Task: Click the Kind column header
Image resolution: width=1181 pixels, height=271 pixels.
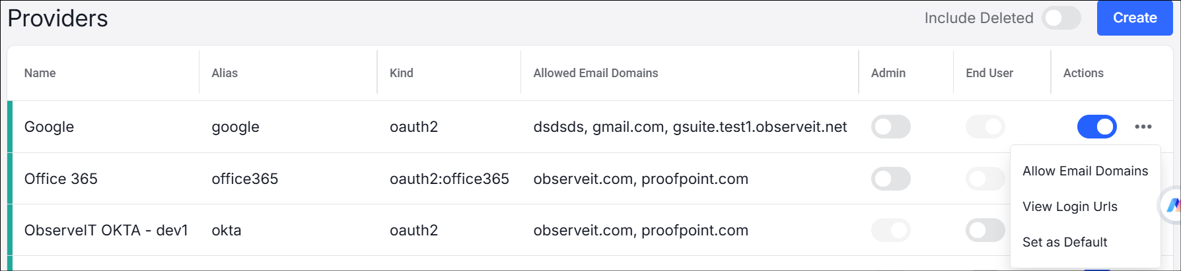Action: coord(402,73)
